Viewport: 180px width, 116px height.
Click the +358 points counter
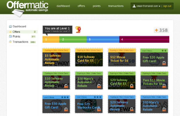tap(161, 30)
